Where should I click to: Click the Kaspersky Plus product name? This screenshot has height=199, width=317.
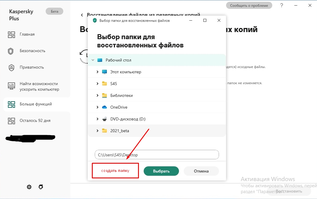21,15
